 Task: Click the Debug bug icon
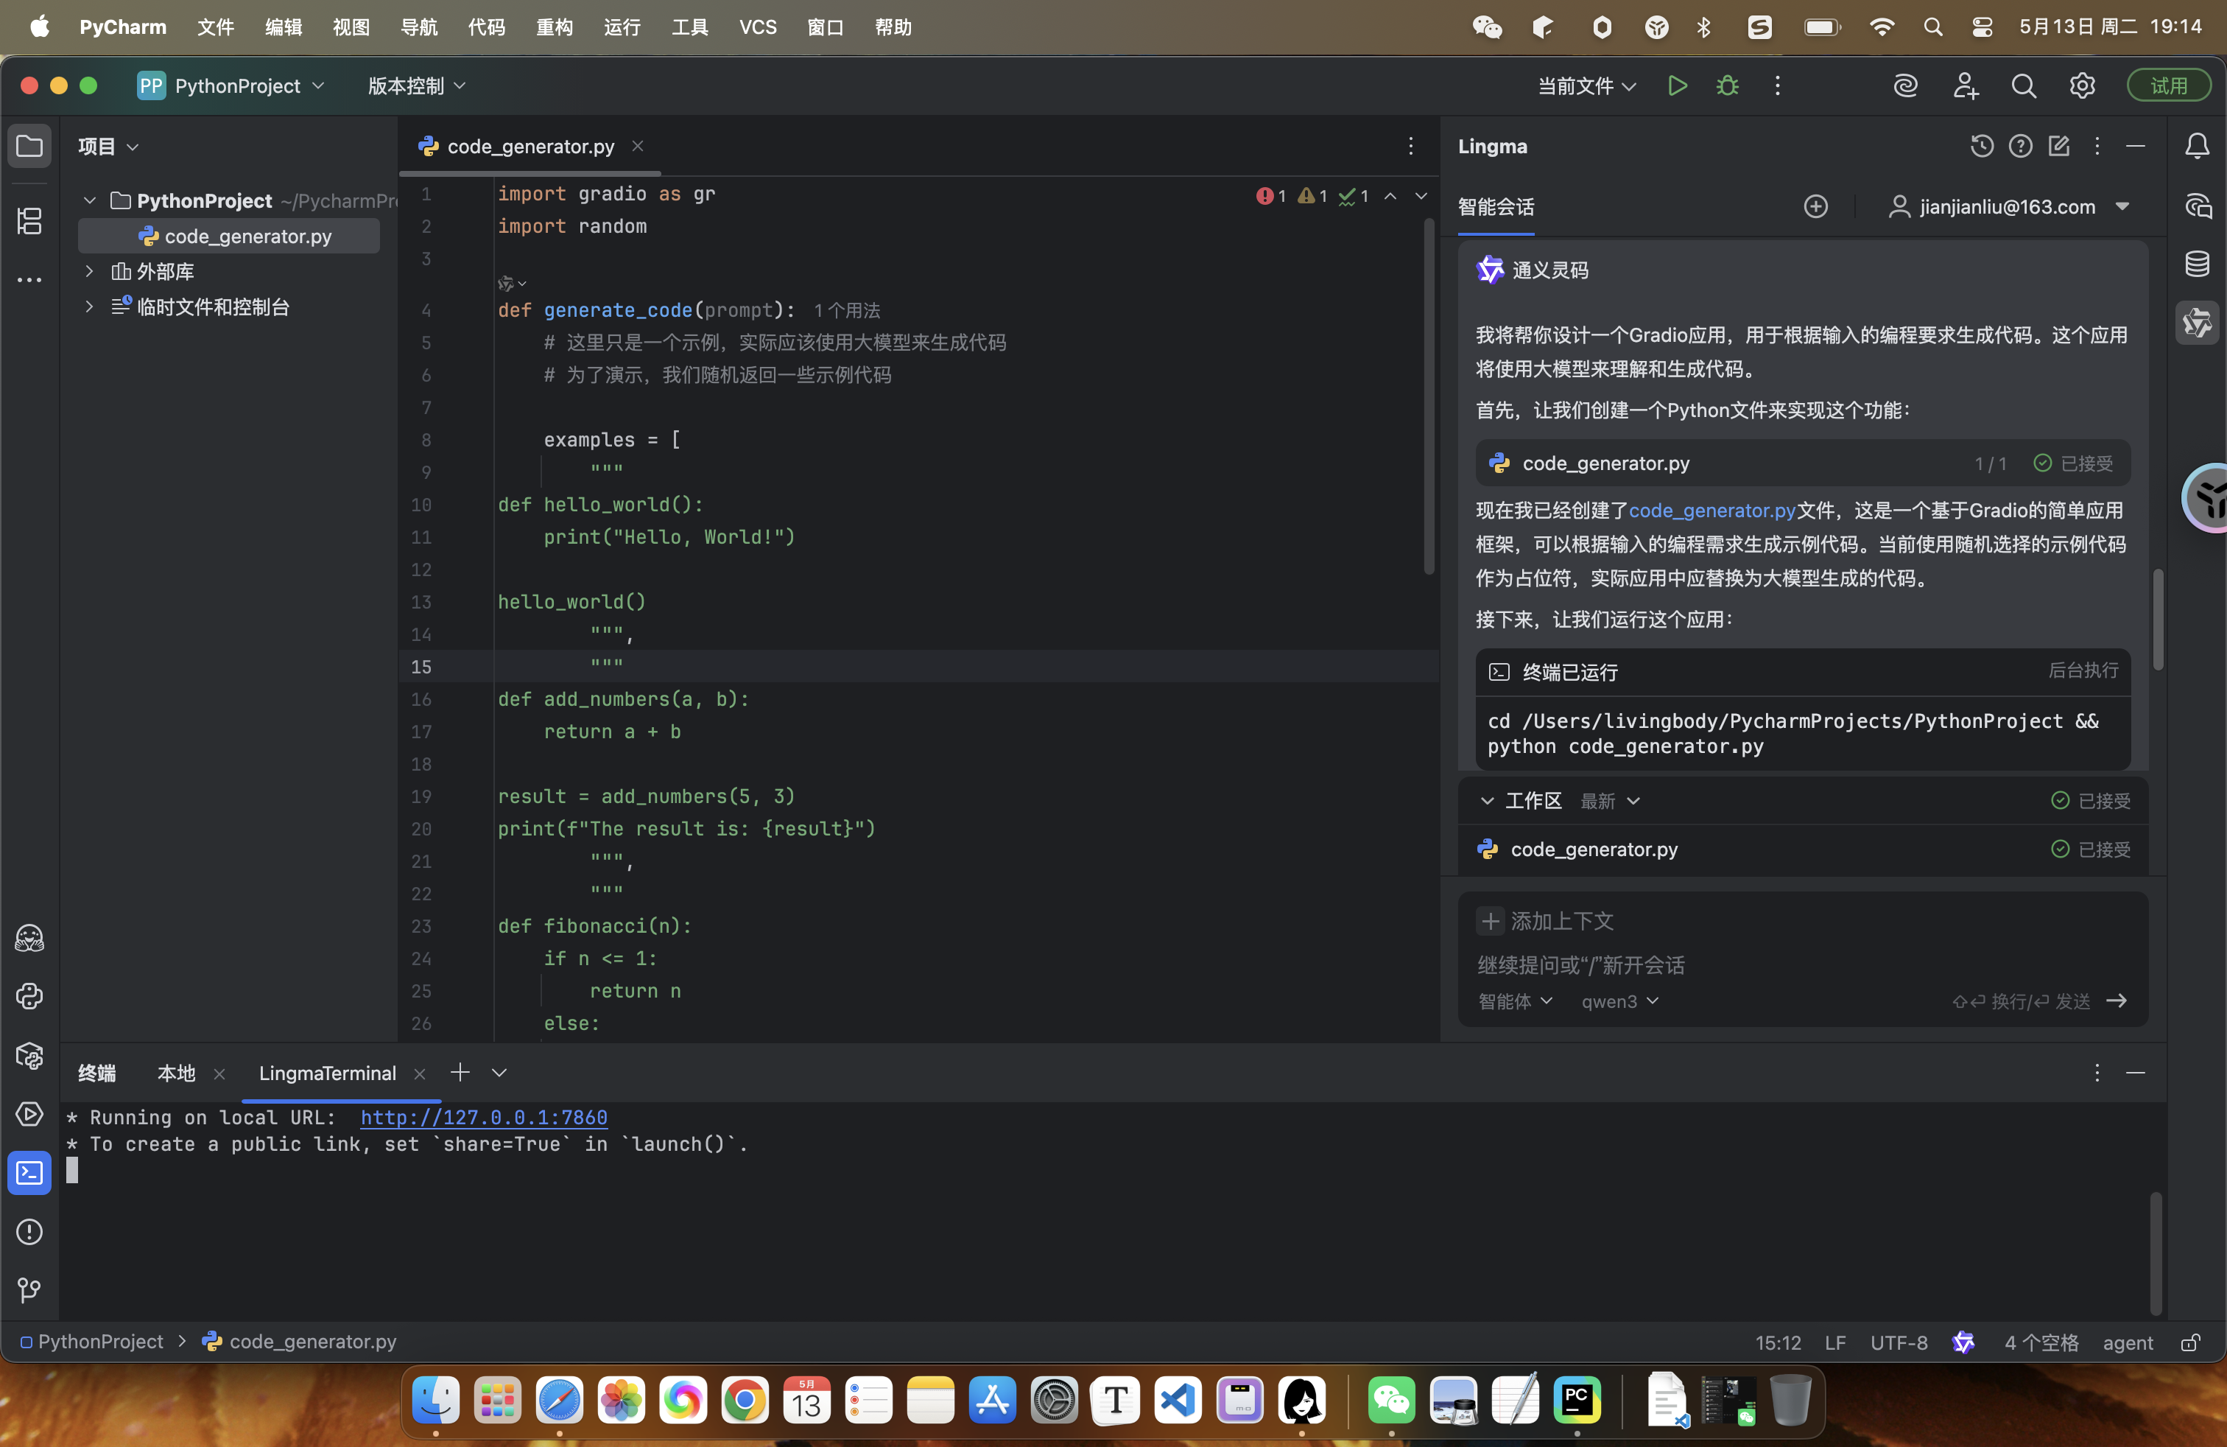click(1728, 86)
